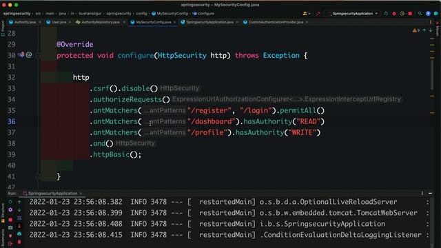Go to next highlighted error arrow
Image resolution: width=441 pixels, height=248 pixels.
click(x=430, y=30)
